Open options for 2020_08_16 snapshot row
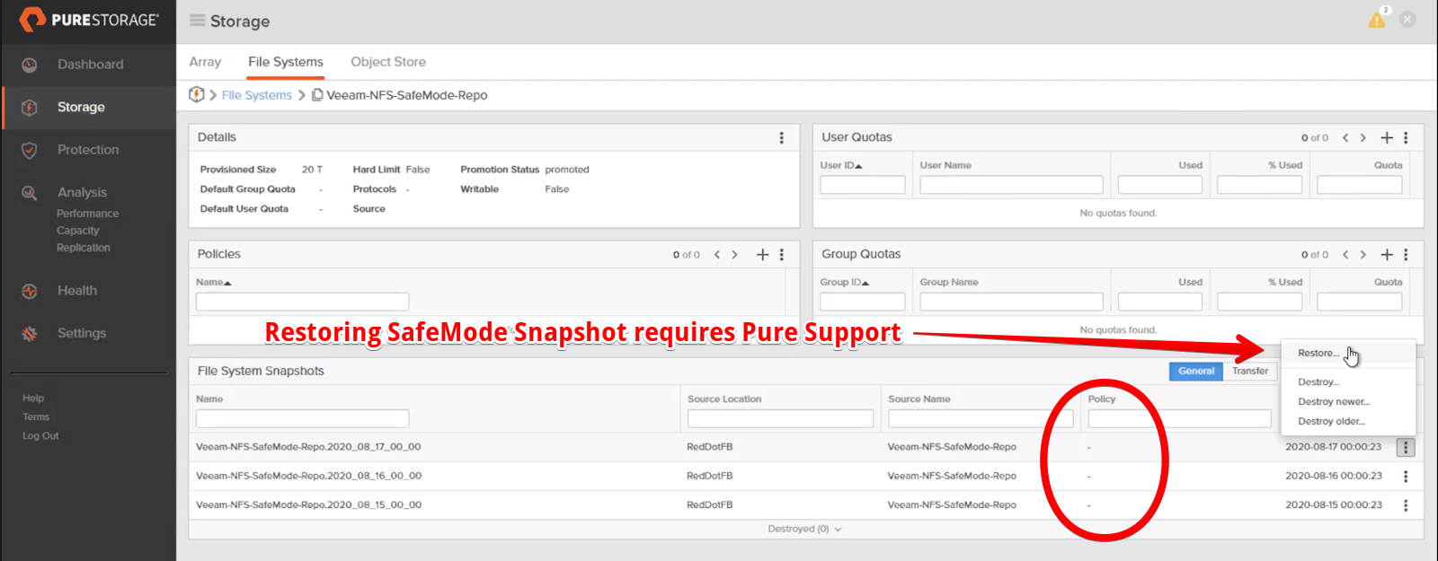 coord(1406,476)
